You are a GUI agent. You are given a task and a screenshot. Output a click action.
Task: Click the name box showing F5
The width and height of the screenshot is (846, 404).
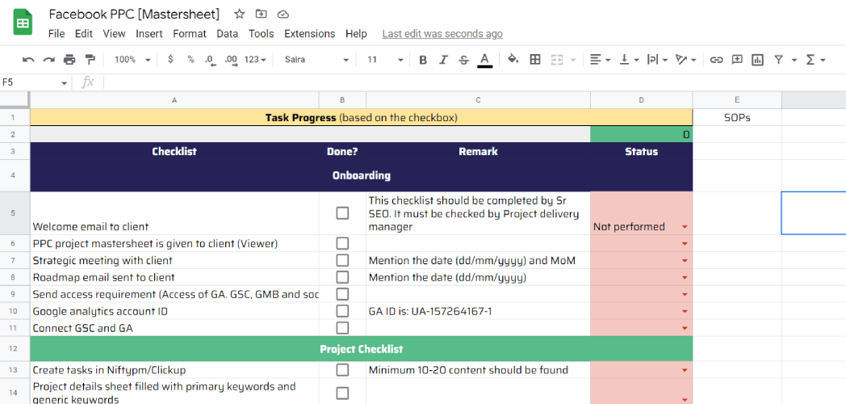tap(30, 82)
